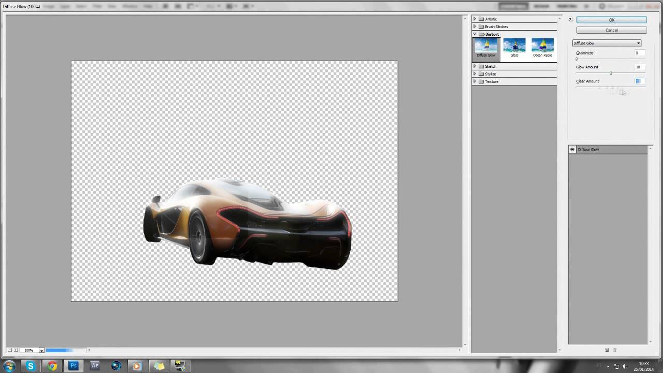Click the network tray icon
Screen dimensions: 663x373
(x=616, y=366)
